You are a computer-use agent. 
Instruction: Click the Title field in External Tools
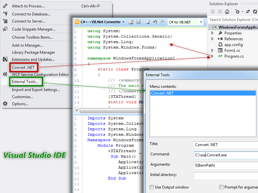[226, 144]
